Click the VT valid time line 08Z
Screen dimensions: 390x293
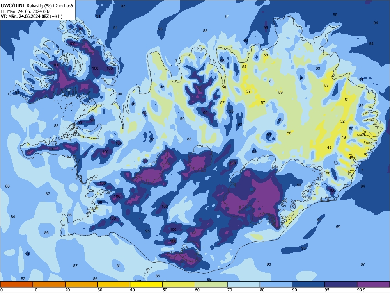coord(32,16)
